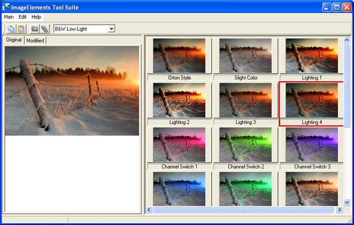This screenshot has width=354, height=225.
Task: Select the Orton Style thumbnail
Action: [x=179, y=55]
